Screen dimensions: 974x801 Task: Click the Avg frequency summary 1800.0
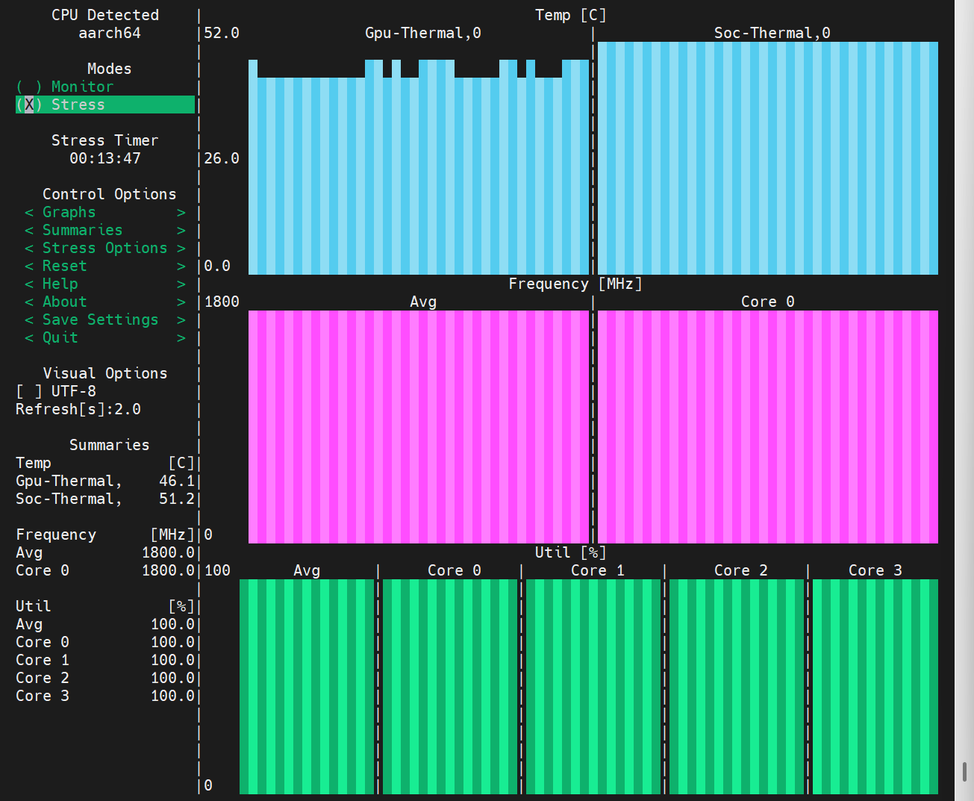pos(168,552)
